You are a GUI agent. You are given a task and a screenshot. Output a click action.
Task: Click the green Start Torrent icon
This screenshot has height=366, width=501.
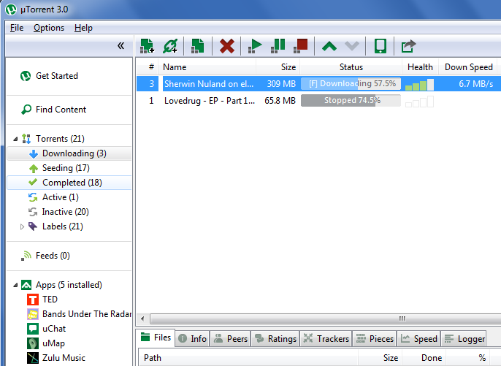[255, 46]
